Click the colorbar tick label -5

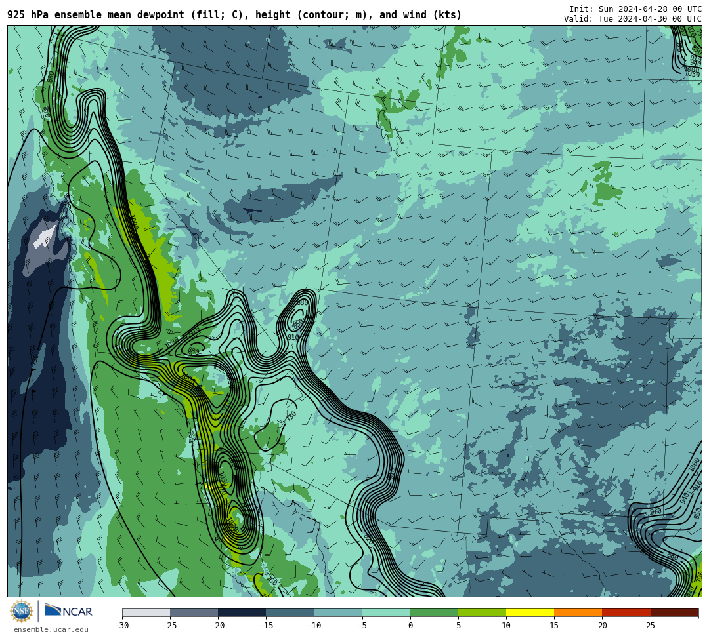(362, 626)
